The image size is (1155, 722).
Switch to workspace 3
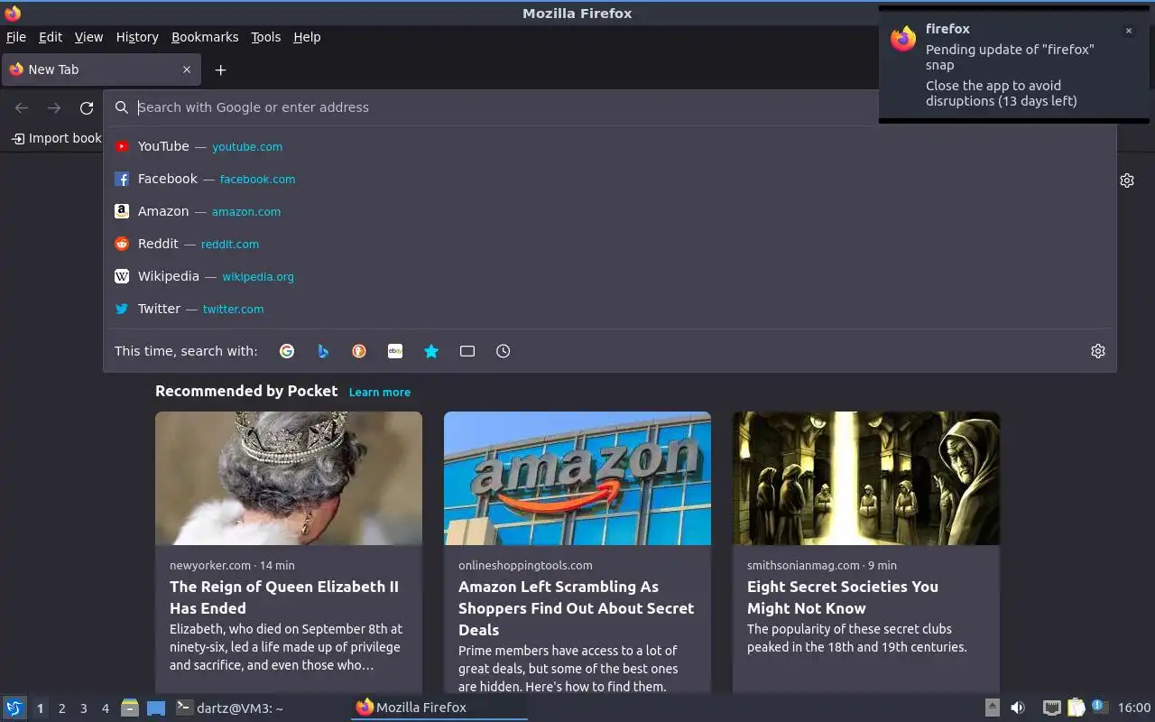(83, 708)
